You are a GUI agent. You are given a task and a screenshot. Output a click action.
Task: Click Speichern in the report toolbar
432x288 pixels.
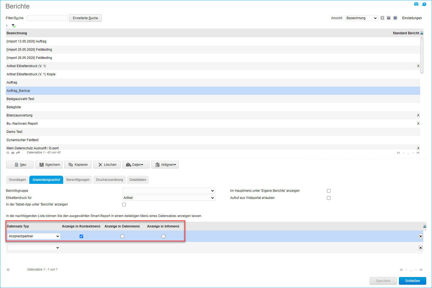(x=49, y=165)
